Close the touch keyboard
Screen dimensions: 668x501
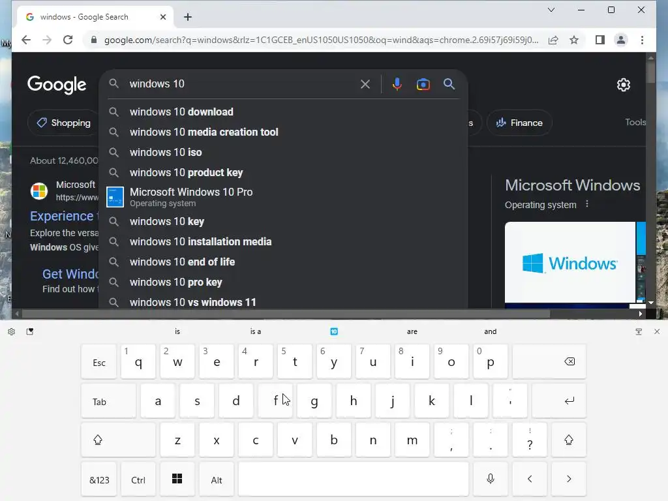point(656,331)
